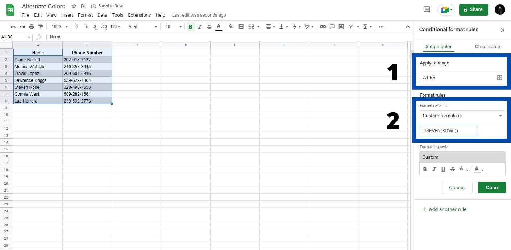
Task: Open the Edit menu
Action: [38, 15]
